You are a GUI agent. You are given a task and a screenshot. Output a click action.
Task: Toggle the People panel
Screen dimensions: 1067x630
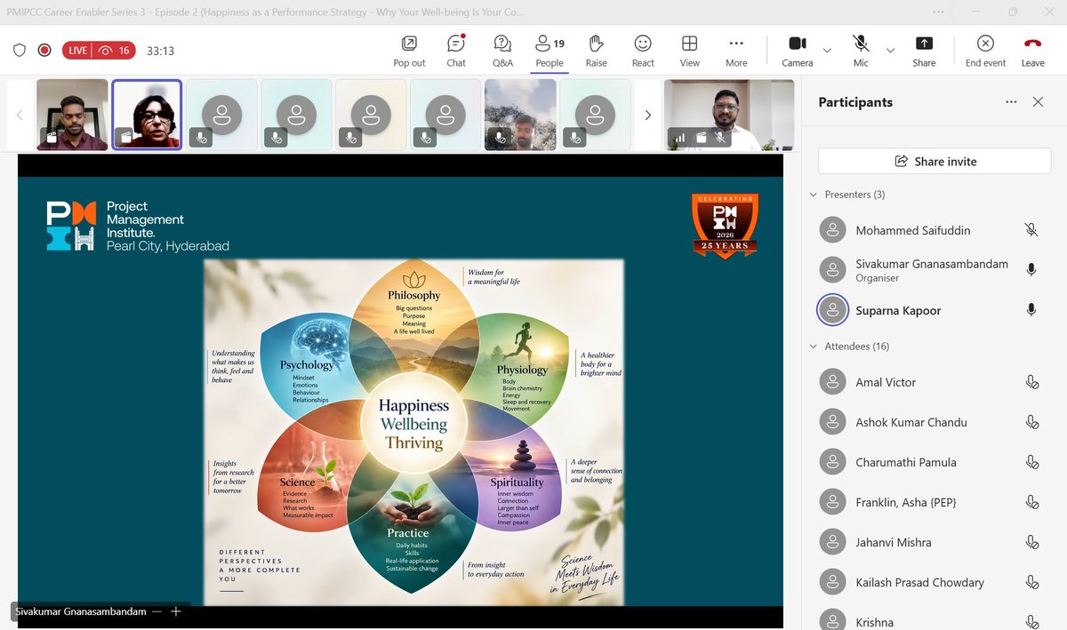550,51
